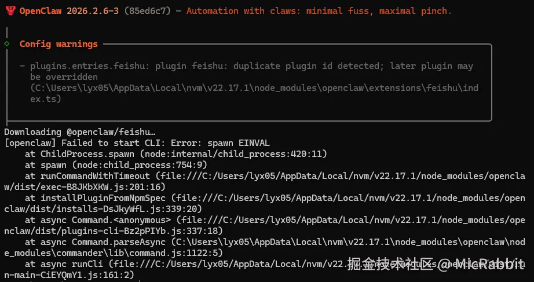
Task: Click the 'Downloading @openclaw/feishu' line
Action: coord(79,132)
